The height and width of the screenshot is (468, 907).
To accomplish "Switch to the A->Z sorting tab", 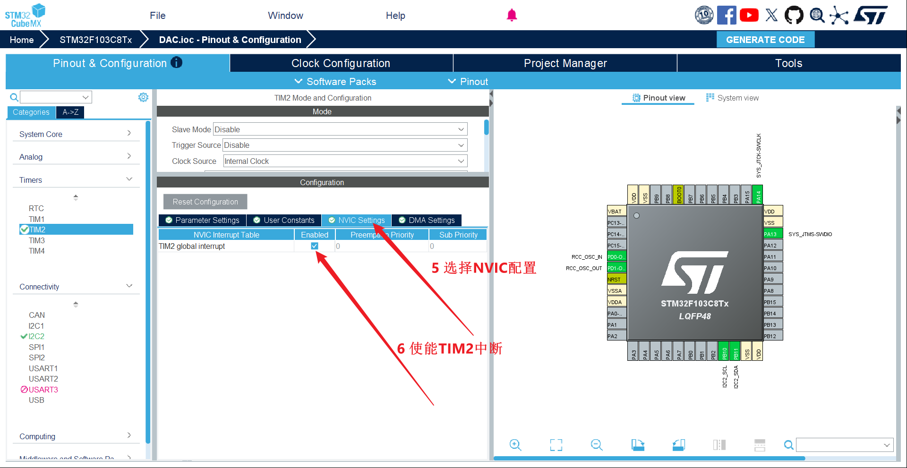I will pos(70,112).
